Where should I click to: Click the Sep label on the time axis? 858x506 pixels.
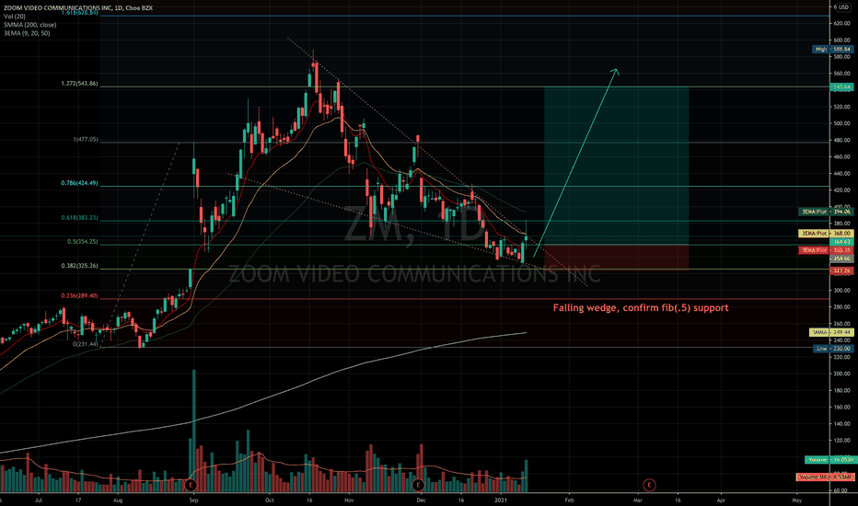pos(193,500)
